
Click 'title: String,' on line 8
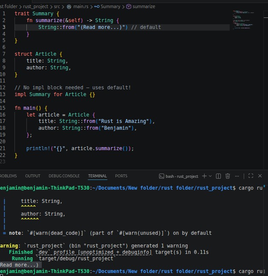pyautogui.click(x=47, y=61)
